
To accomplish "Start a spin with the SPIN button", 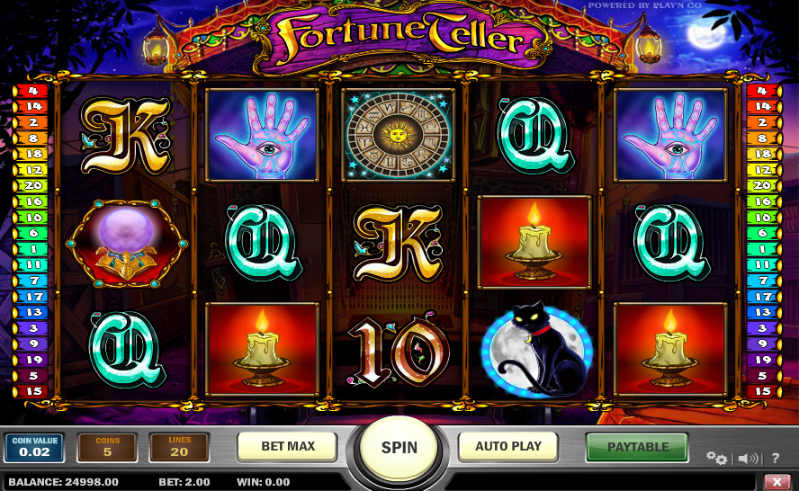I will (x=399, y=447).
